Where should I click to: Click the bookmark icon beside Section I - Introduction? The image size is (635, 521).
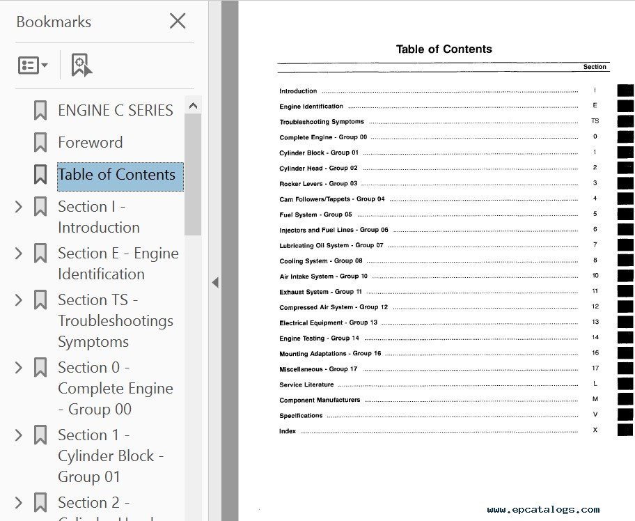(x=40, y=206)
